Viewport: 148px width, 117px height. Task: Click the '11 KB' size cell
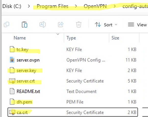[131, 60]
